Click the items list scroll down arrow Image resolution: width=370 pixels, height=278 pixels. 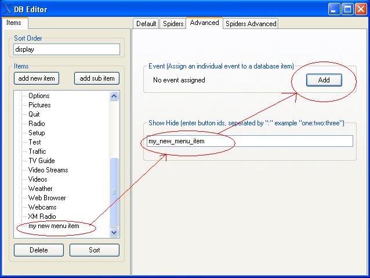[x=114, y=232]
